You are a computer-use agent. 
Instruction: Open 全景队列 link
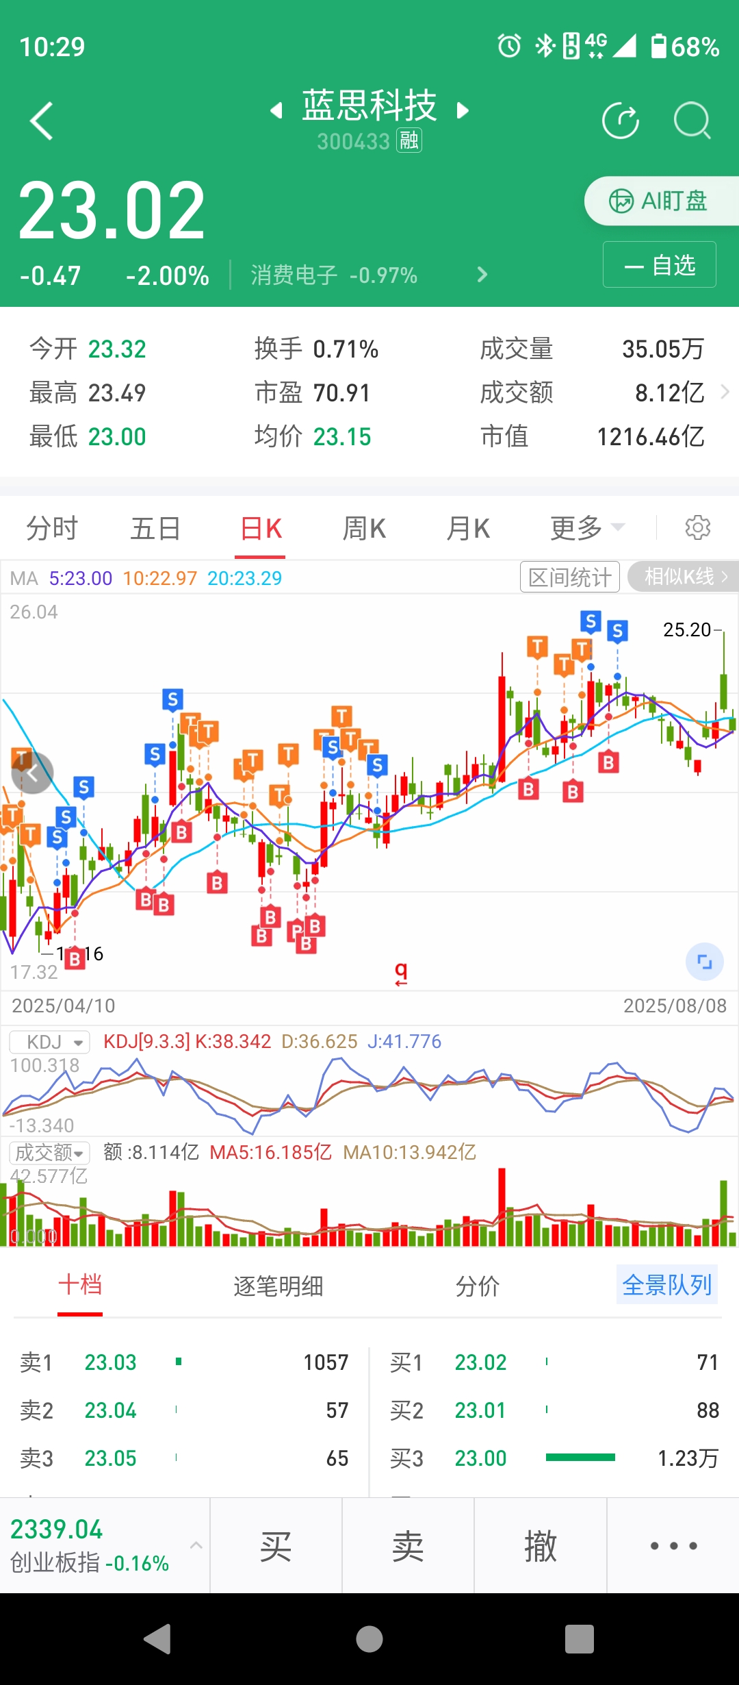667,1285
